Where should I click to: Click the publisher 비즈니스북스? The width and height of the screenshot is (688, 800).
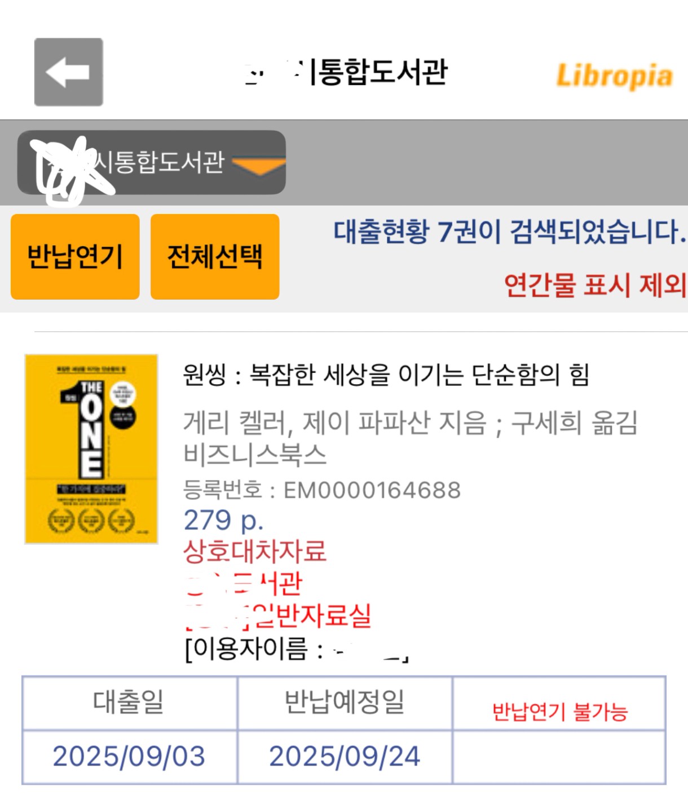tap(255, 454)
